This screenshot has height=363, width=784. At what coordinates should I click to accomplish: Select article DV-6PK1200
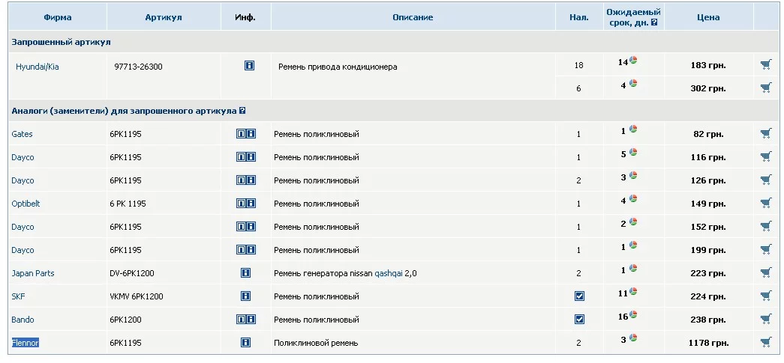coord(132,273)
